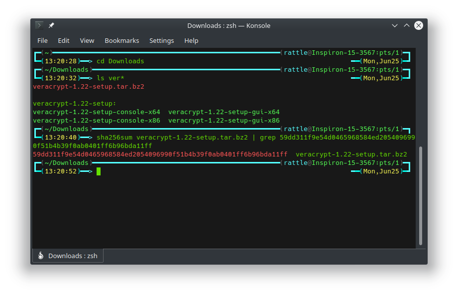Click the green cursor block at prompt
Viewport: 458px width, 295px height.
click(x=99, y=171)
